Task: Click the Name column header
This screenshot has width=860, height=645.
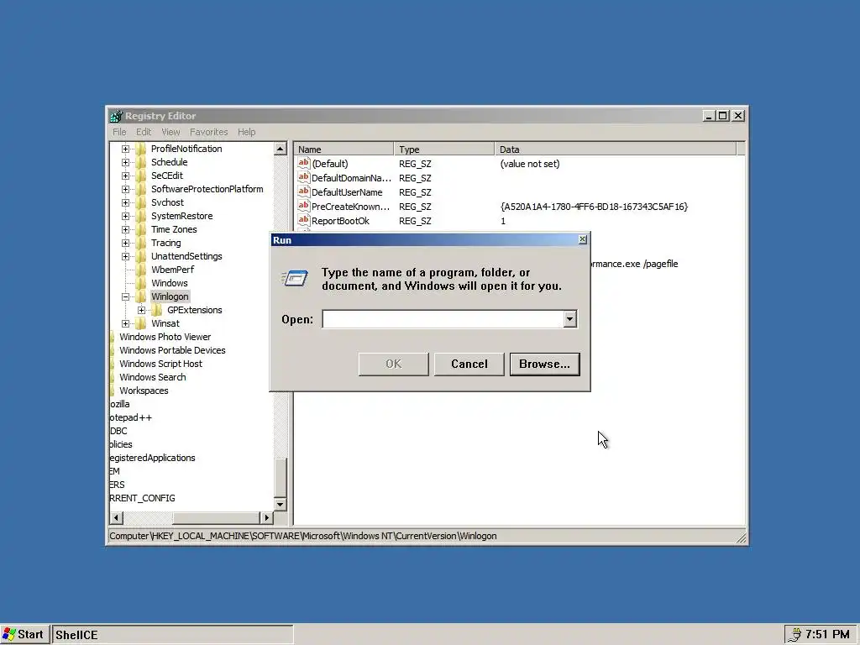Action: coord(343,149)
